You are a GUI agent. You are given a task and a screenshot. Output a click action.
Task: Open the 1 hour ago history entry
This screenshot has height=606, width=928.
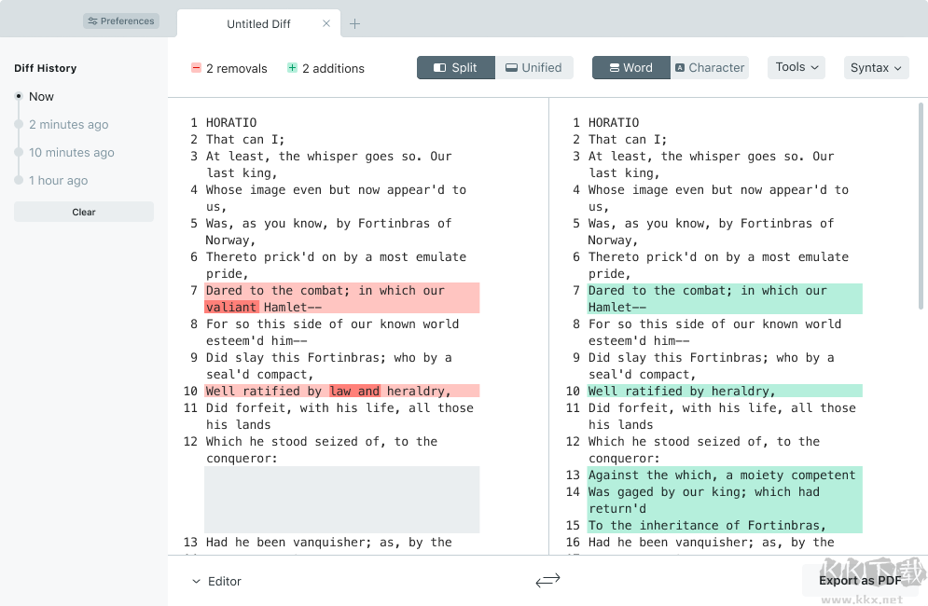coord(58,180)
